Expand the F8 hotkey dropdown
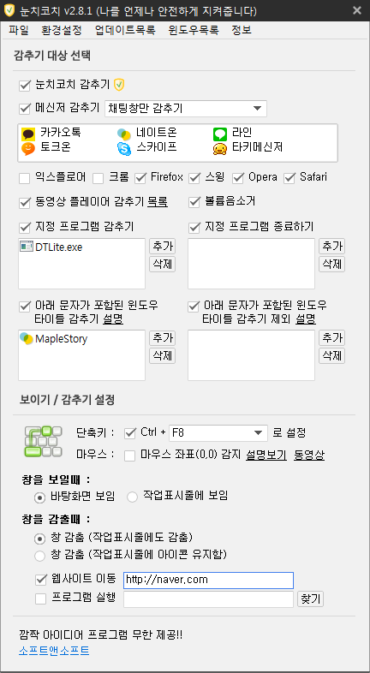 pyautogui.click(x=218, y=433)
